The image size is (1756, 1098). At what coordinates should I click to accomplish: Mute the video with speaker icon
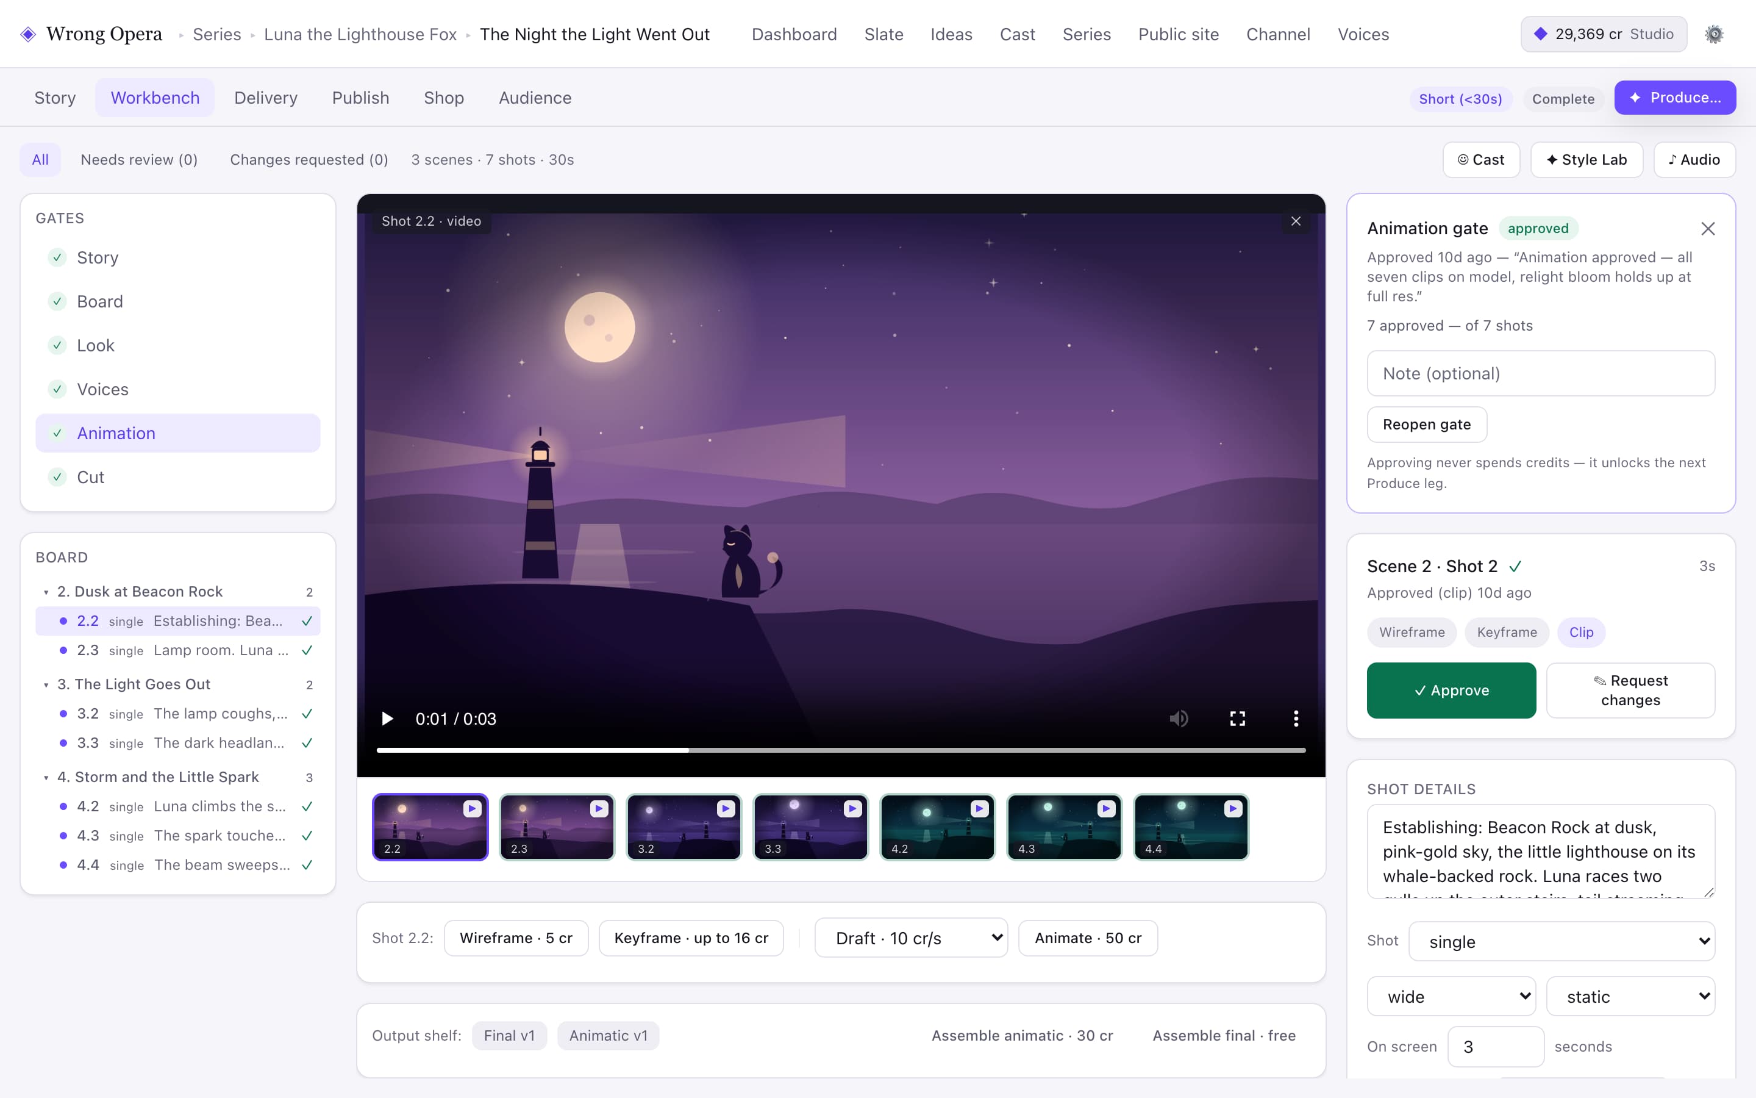(1179, 718)
